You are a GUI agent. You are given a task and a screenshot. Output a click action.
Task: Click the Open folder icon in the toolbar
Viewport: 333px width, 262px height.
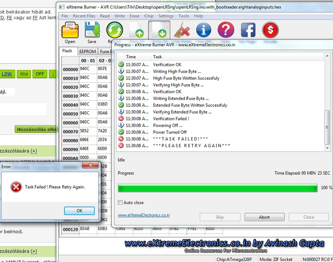click(70, 30)
